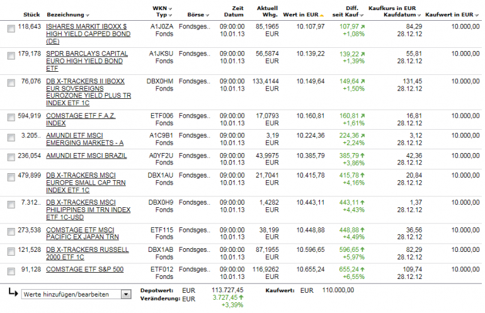
Task: Open ISHARES MARKIT IBOXX $ HIGH YIELD link
Action: coord(88,34)
